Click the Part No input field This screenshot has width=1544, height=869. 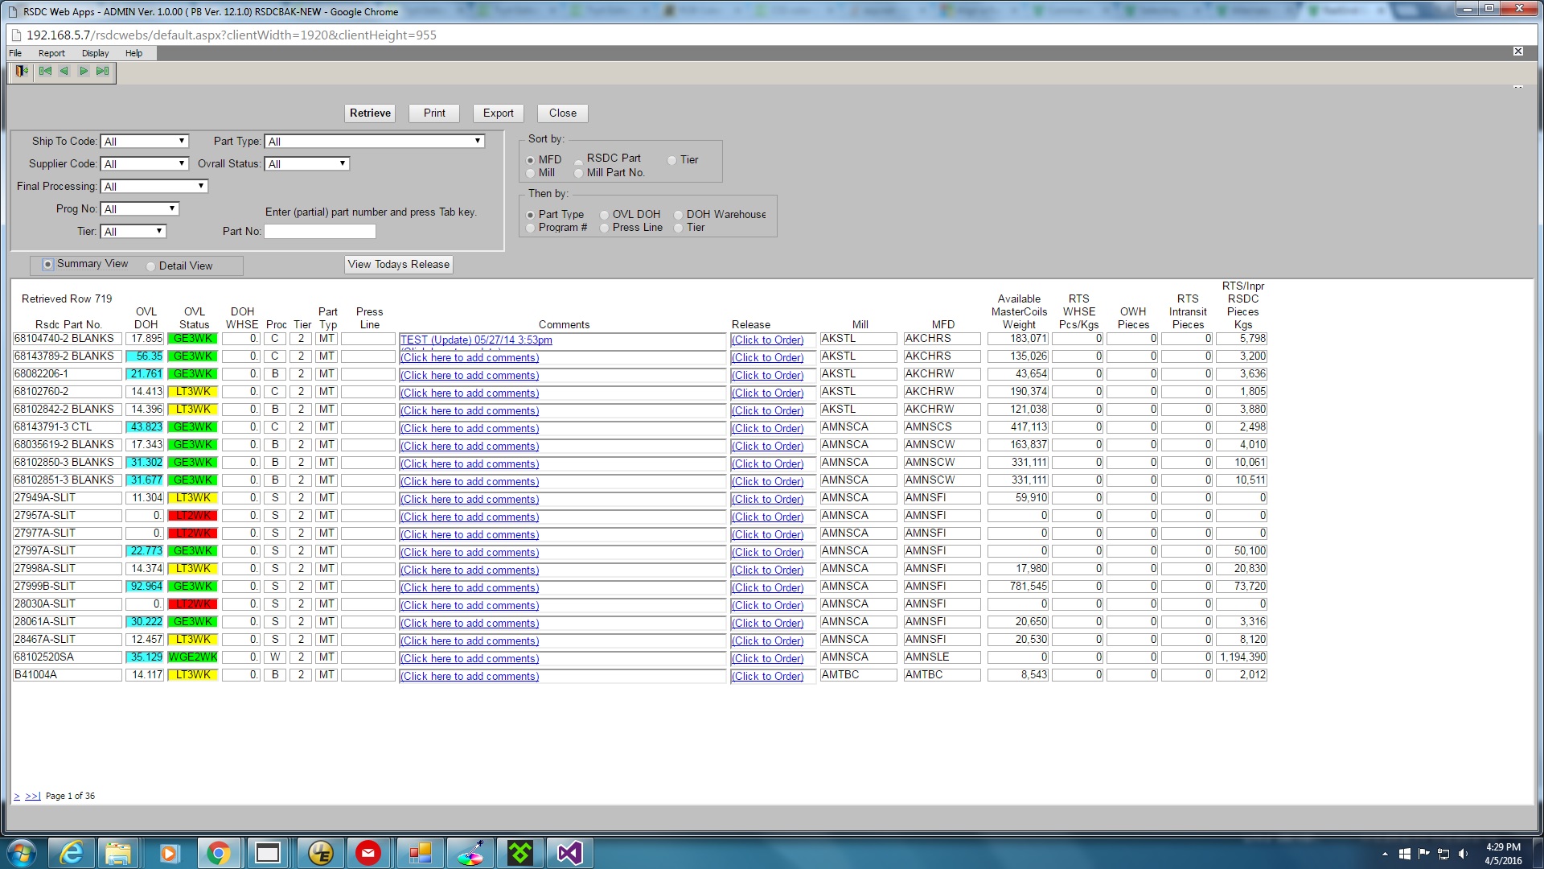pyautogui.click(x=320, y=232)
